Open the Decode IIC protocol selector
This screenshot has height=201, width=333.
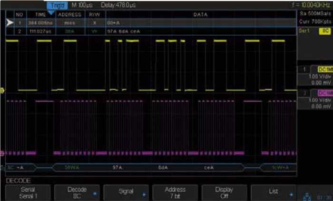pos(77,193)
